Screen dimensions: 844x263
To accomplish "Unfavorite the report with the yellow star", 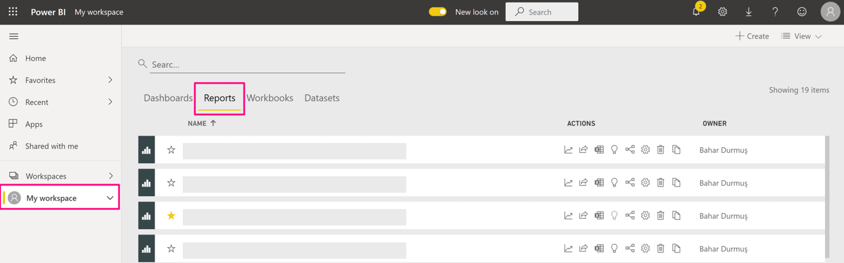I will click(x=171, y=215).
